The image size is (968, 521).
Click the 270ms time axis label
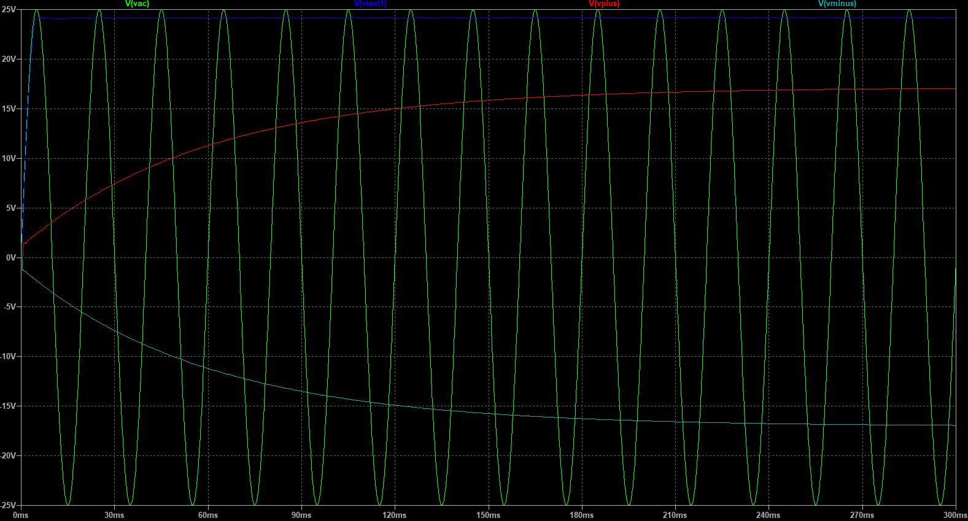coord(862,515)
